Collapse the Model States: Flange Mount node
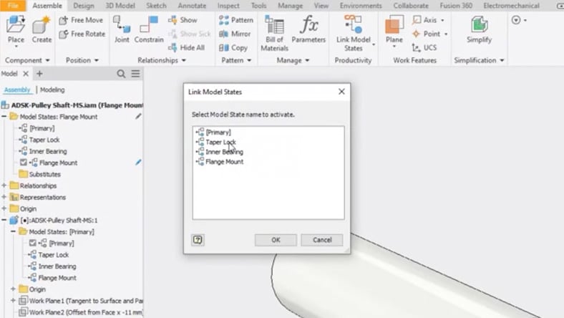This screenshot has width=564, height=318. [4, 116]
